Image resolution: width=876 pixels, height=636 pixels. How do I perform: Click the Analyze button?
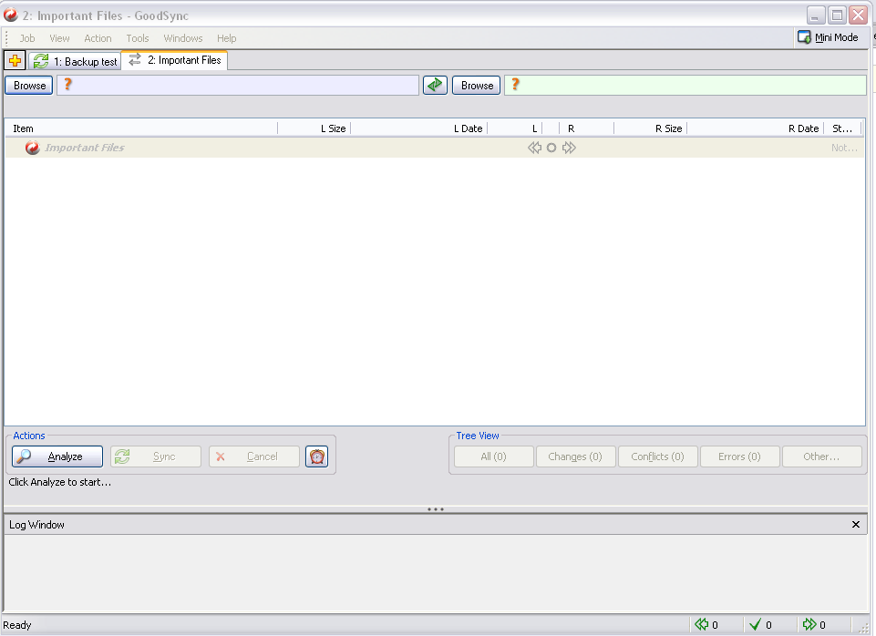coord(57,456)
